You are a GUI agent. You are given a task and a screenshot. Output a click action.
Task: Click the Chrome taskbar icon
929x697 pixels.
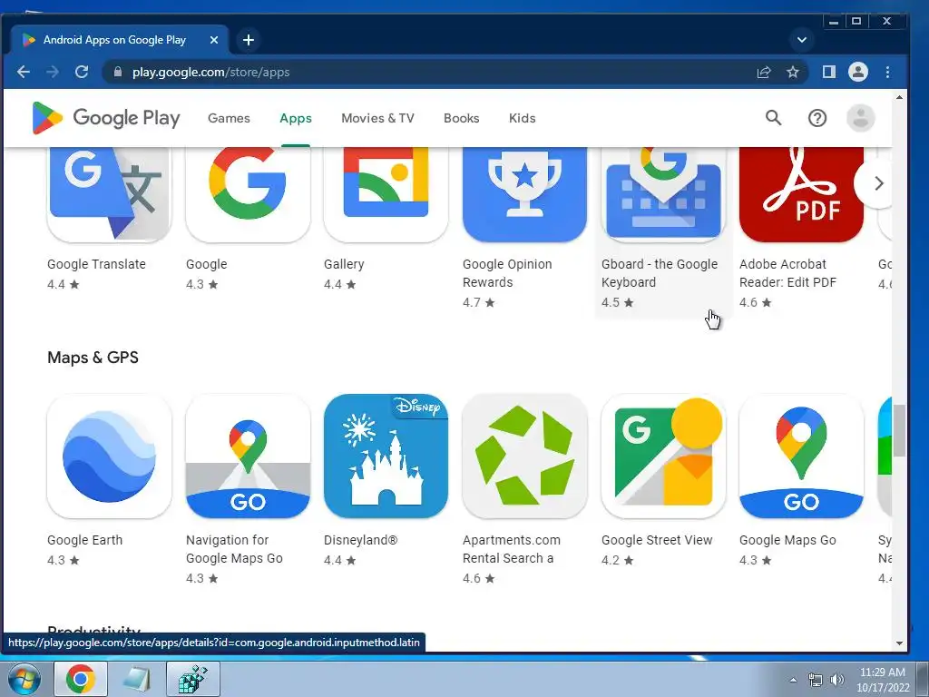pos(81,679)
